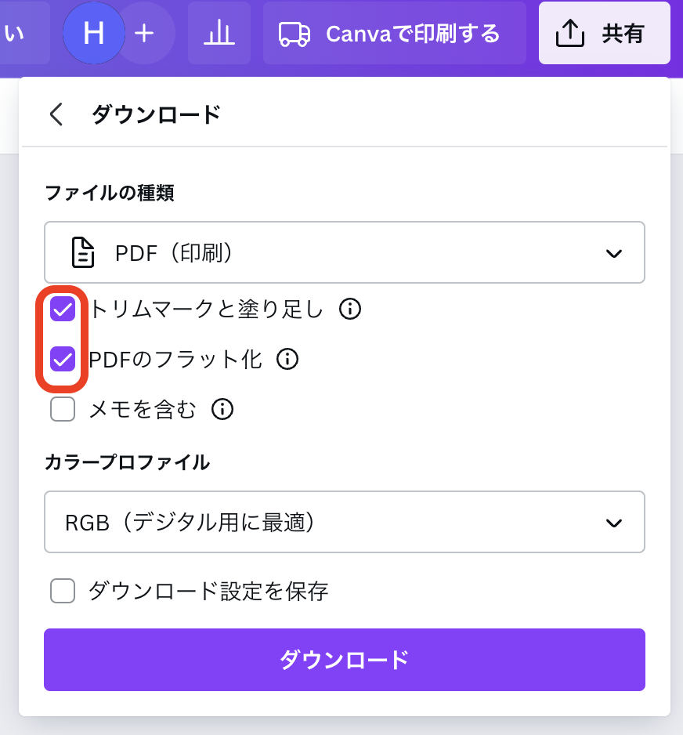Click the truck icon for printing
This screenshot has width=683, height=735.
(x=294, y=34)
